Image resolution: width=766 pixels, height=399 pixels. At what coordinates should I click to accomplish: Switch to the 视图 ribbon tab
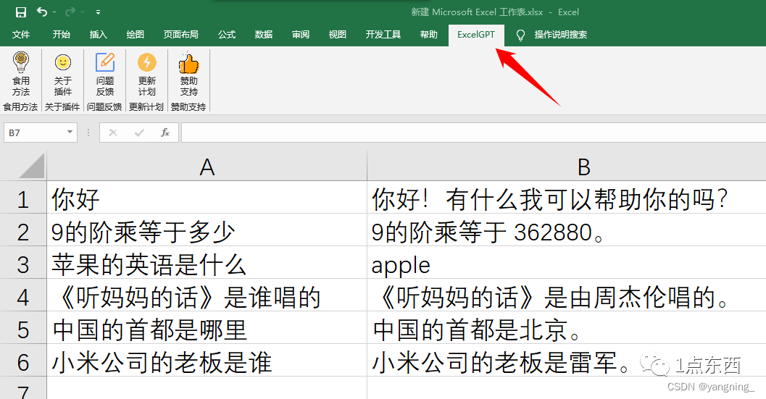point(337,35)
